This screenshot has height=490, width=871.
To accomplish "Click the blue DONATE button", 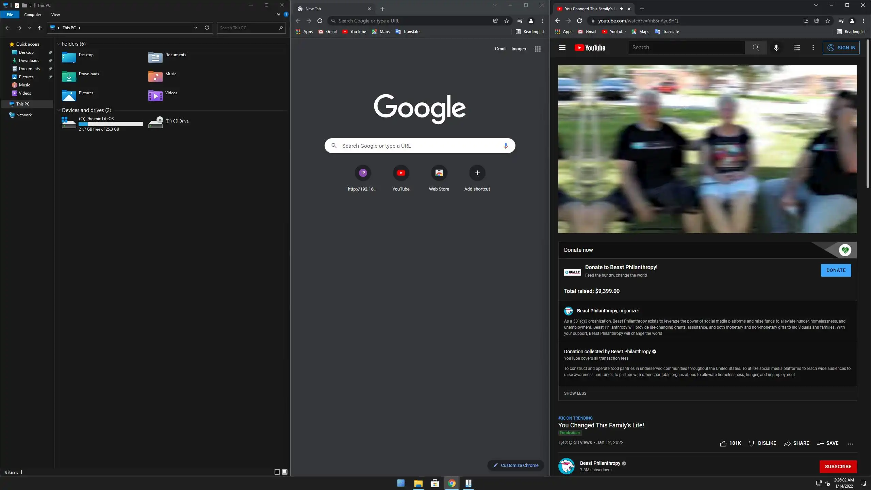I will [x=836, y=270].
